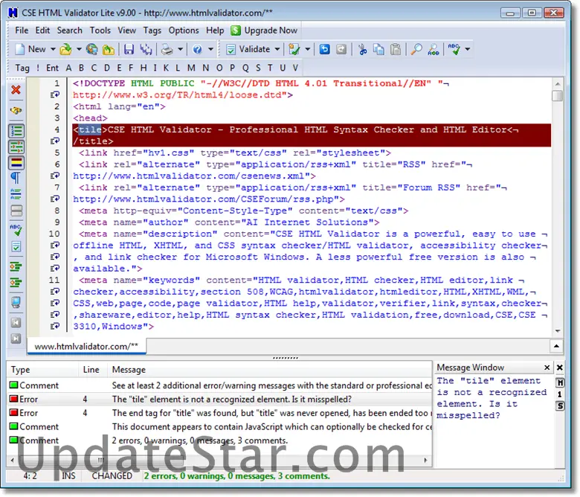The image size is (580, 497).
Task: Open the Tag inserter button
Action: click(x=22, y=68)
